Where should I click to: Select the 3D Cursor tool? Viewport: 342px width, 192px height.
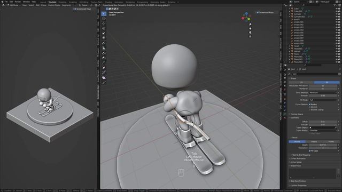104,19
